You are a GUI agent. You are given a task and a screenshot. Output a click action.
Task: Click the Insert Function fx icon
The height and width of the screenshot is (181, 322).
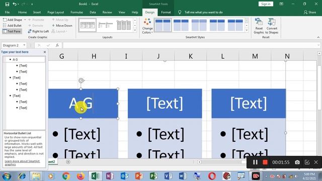(x=57, y=45)
